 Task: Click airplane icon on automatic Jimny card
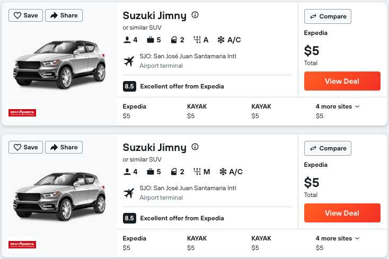pos(129,61)
